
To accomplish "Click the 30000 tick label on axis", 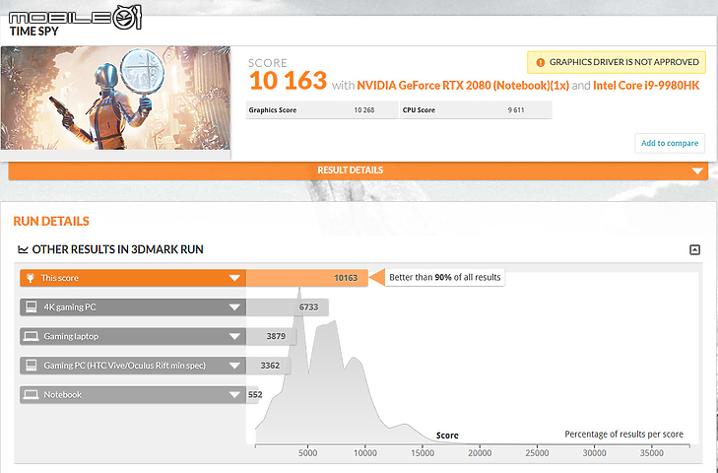I will (x=594, y=453).
